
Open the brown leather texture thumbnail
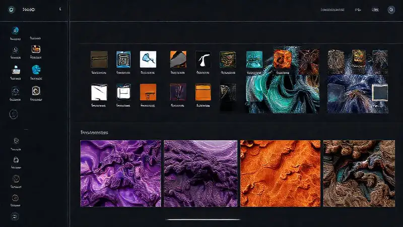click(99, 59)
